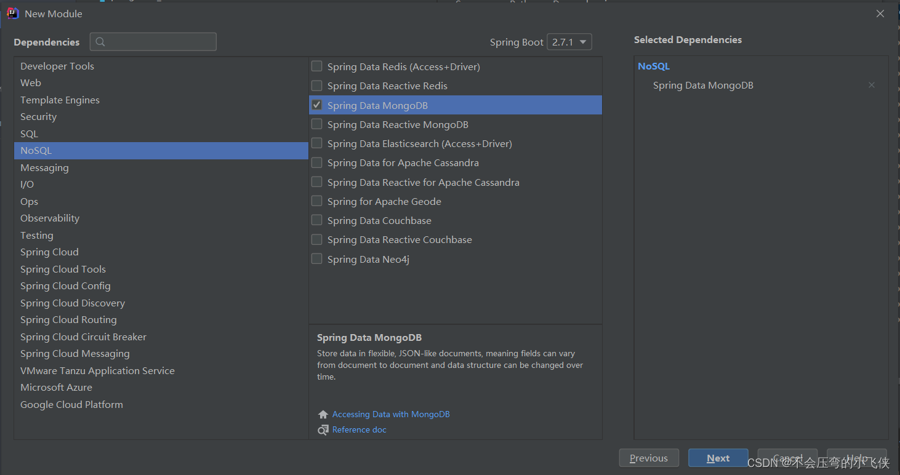Viewport: 900px width, 475px height.
Task: Focus the dependencies search field
Action: point(153,42)
